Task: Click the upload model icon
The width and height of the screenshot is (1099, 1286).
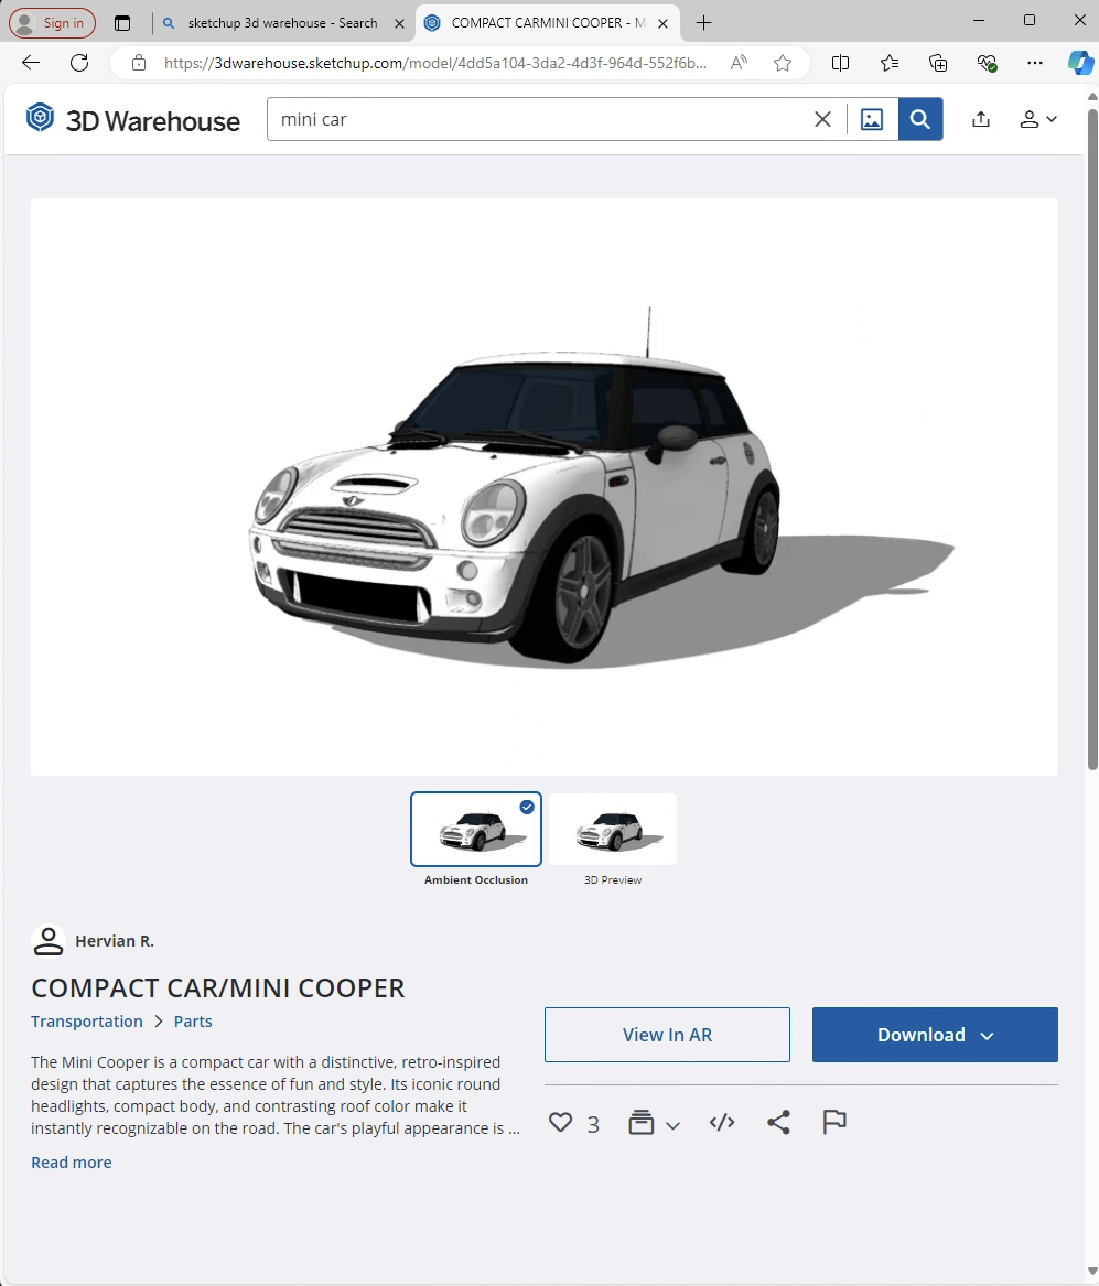Action: (x=981, y=119)
